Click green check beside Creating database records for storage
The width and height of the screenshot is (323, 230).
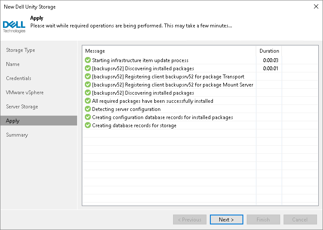[x=88, y=125]
